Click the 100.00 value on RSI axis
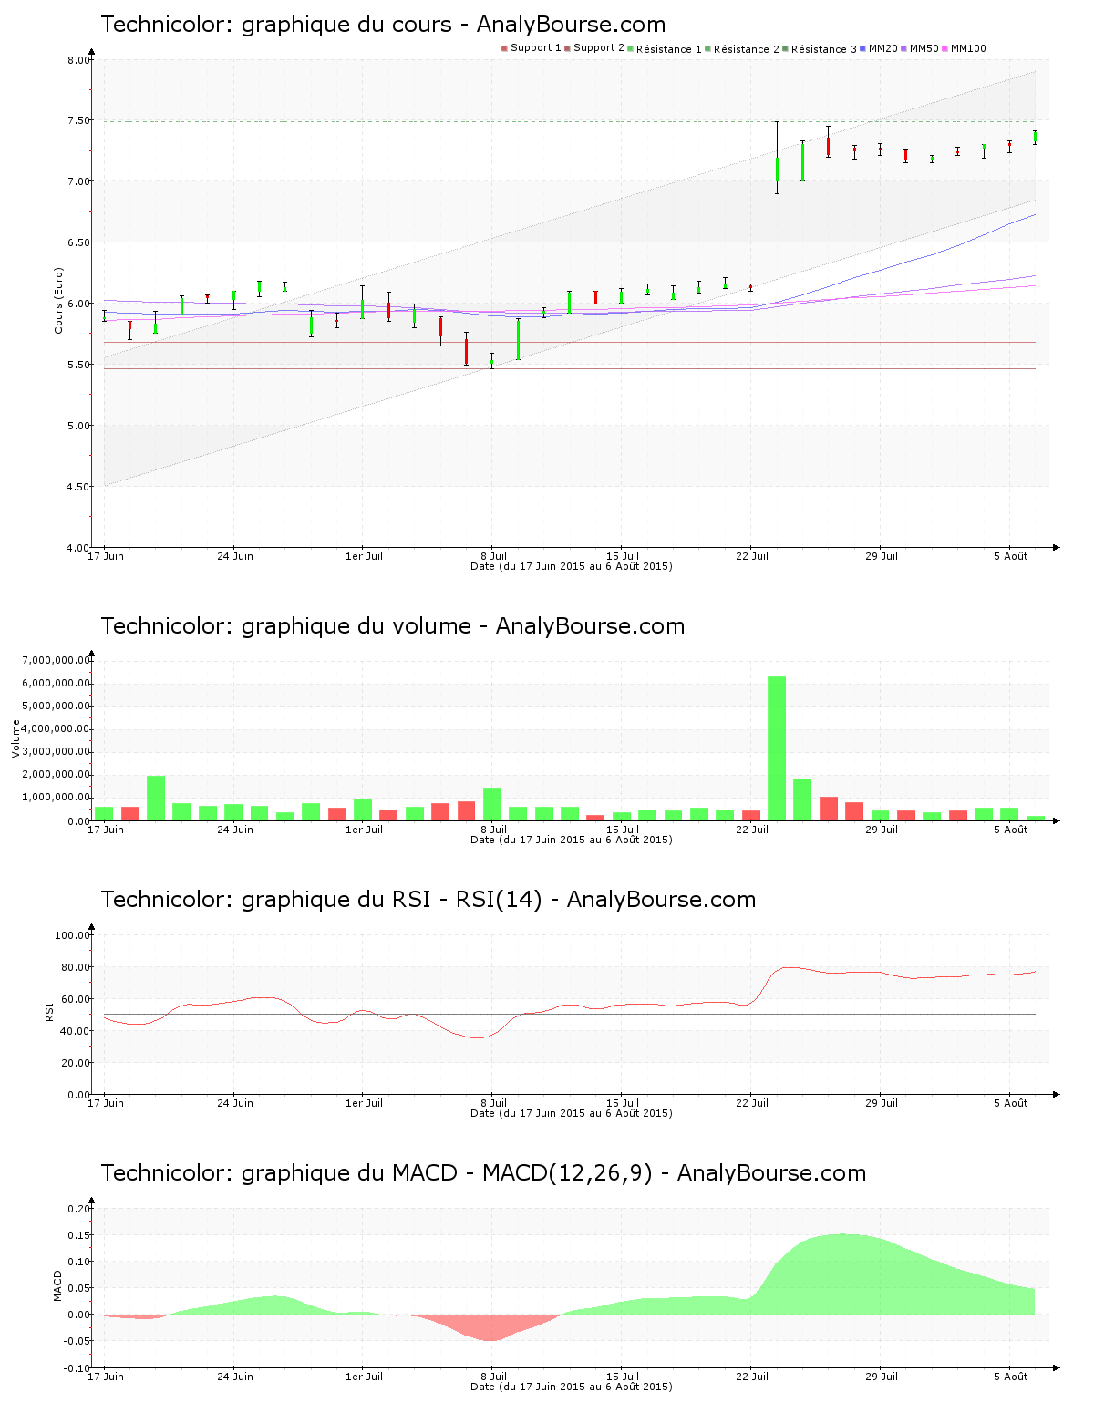Viewport: 1094px width, 1413px height. (x=73, y=935)
